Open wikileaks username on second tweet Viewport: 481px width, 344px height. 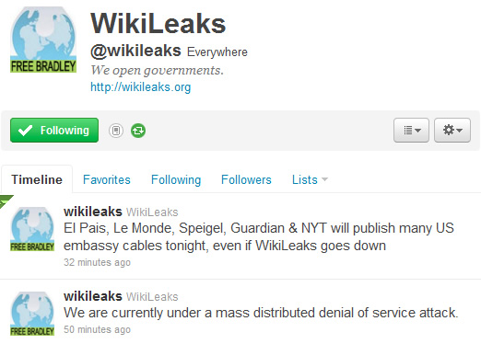(x=93, y=296)
